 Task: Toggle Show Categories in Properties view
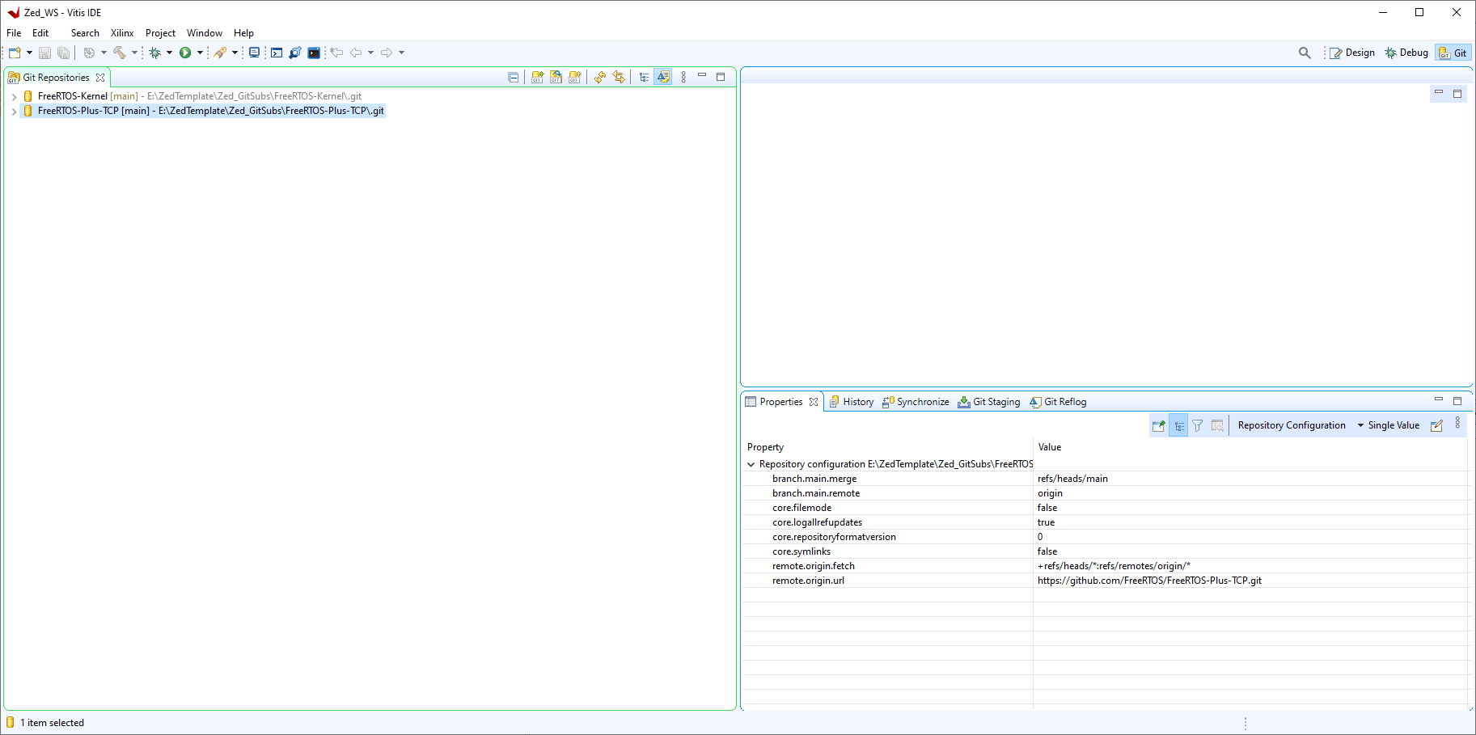(1178, 425)
